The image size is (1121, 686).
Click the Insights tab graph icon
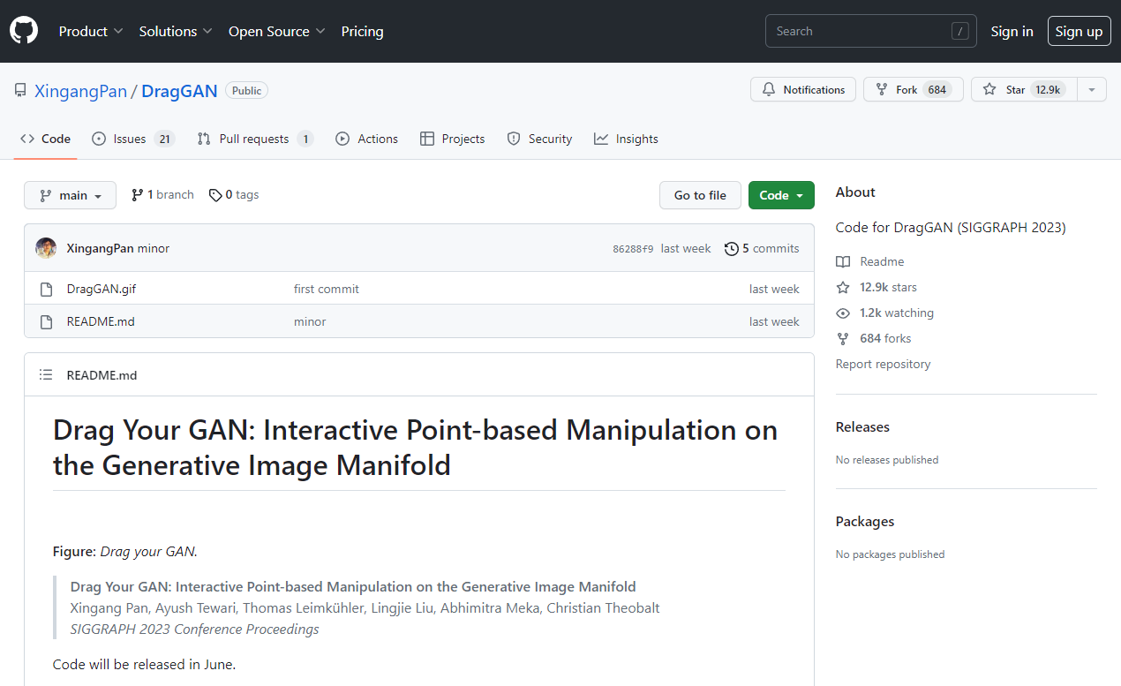pos(601,139)
